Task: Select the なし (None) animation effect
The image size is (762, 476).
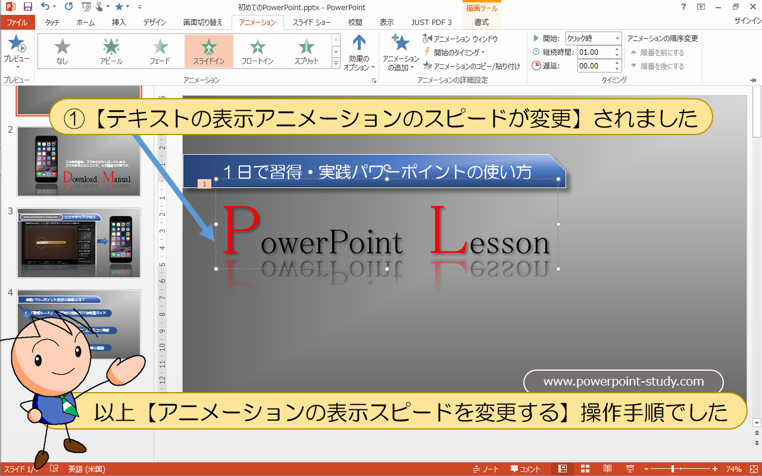Action: (62, 51)
